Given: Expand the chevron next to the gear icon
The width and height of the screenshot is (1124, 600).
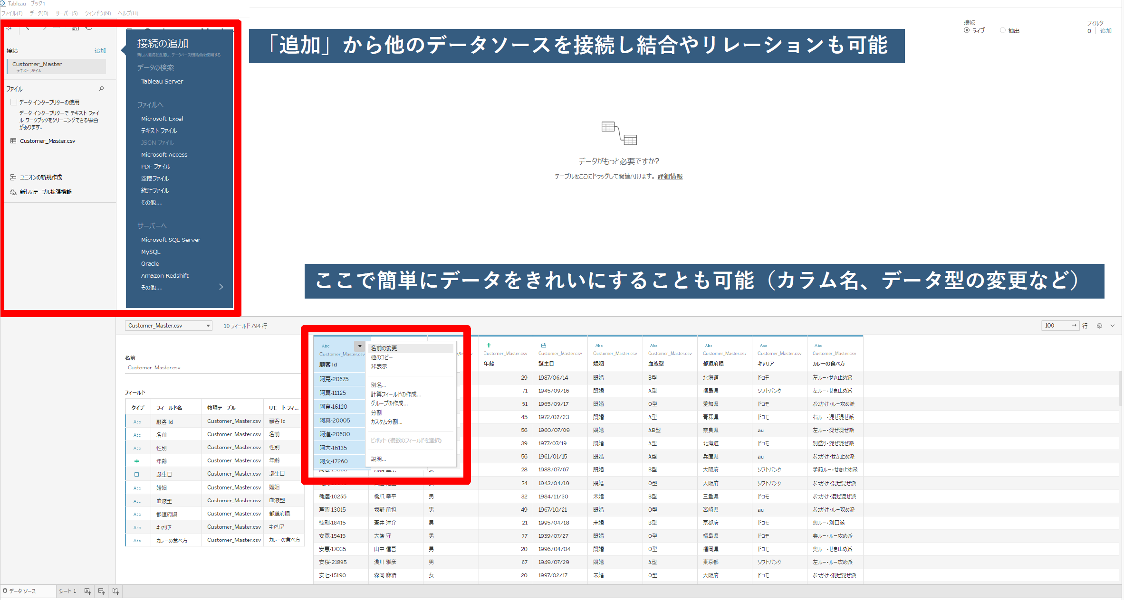Looking at the screenshot, I should pos(1113,326).
